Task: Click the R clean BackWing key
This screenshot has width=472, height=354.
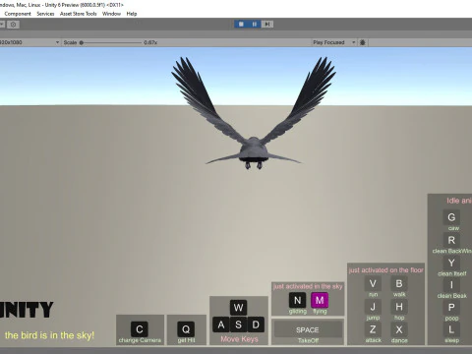Action: (x=451, y=240)
